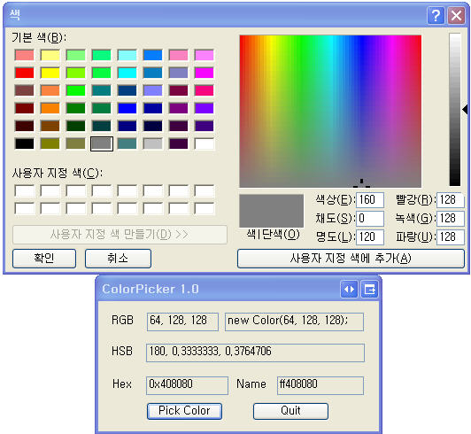
Task: Click the Quit button
Action: pos(290,411)
